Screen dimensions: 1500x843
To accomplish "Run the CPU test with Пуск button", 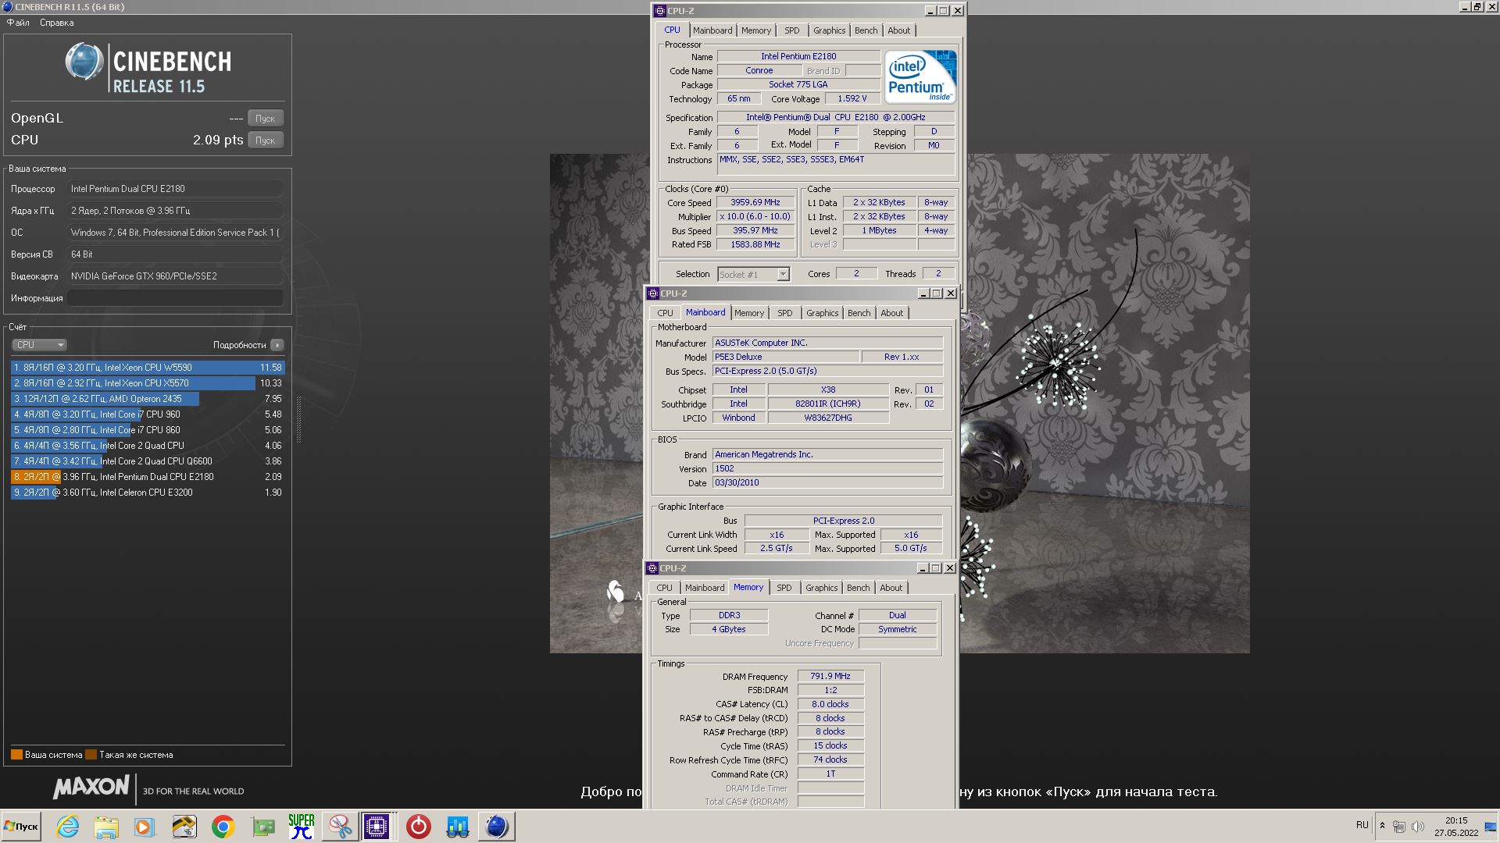I will [266, 140].
